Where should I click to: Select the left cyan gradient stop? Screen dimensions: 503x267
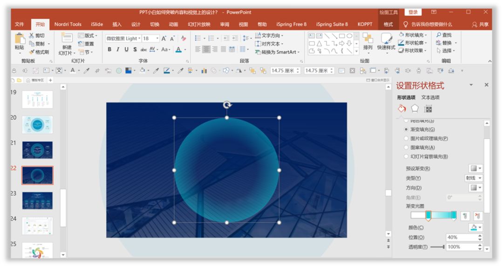coord(428,216)
